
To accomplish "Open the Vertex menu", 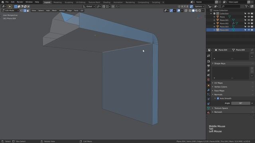I will pyautogui.click(x=62, y=11).
